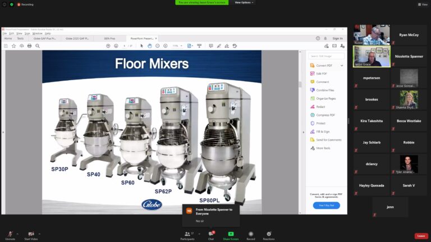Click the email envelope icon in Acrobat toolbar

point(334,46)
